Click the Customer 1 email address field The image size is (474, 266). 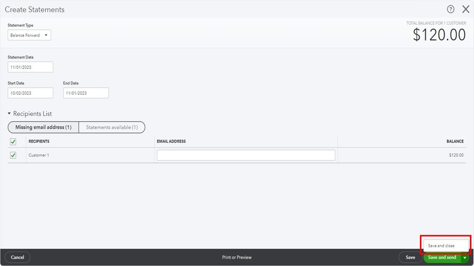coord(246,155)
